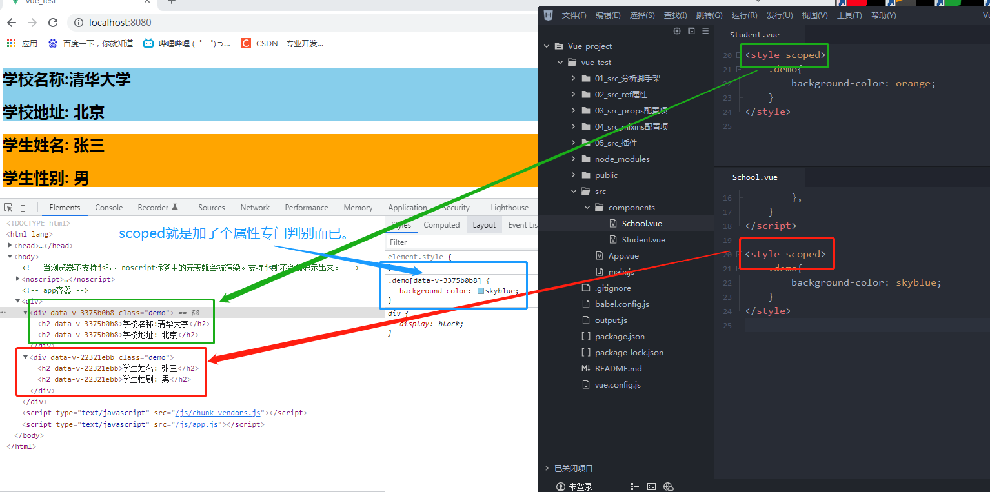Viewport: 990px width, 492px height.
Task: Open vue.config.js from the file tree
Action: pyautogui.click(x=618, y=385)
